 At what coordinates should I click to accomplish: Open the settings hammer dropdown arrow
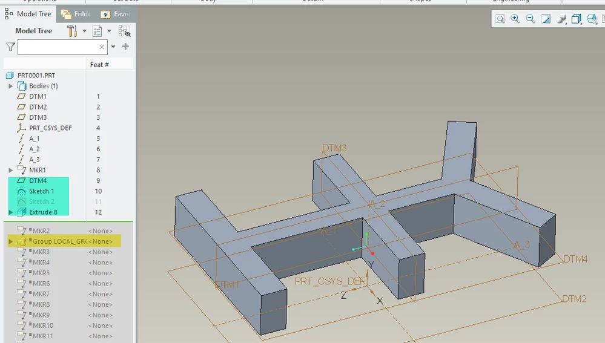click(x=84, y=31)
